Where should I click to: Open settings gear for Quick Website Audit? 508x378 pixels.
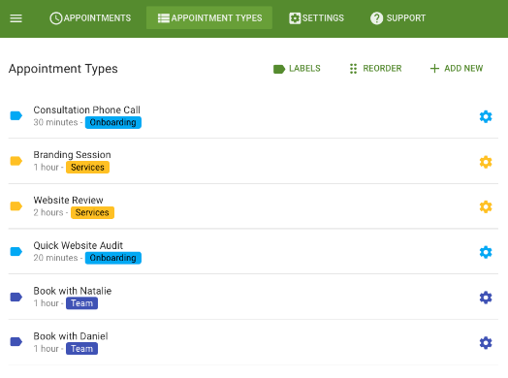pyautogui.click(x=486, y=252)
